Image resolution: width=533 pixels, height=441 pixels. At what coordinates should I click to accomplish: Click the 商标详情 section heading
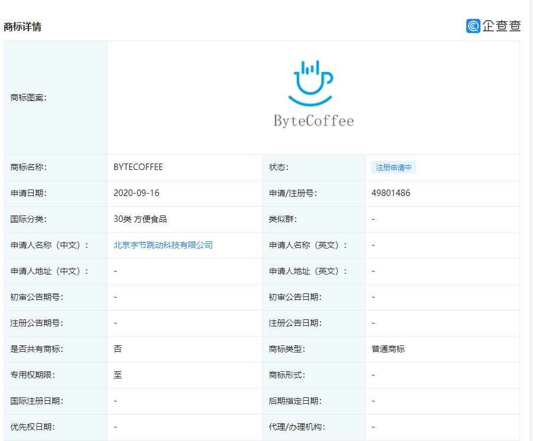22,27
